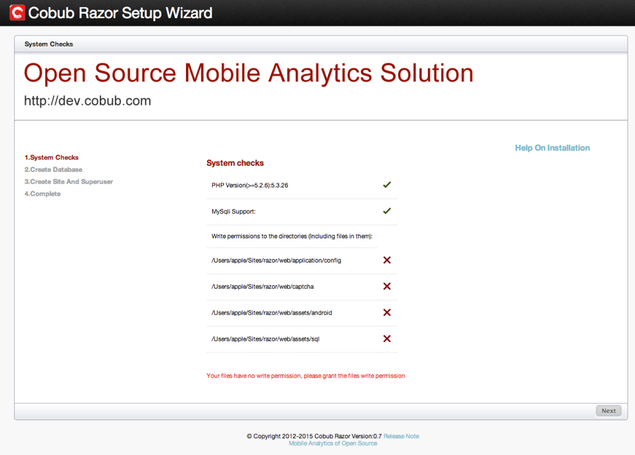This screenshot has width=635, height=455.
Task: Open Mobile Analytics of Open Source link
Action: pos(333,444)
